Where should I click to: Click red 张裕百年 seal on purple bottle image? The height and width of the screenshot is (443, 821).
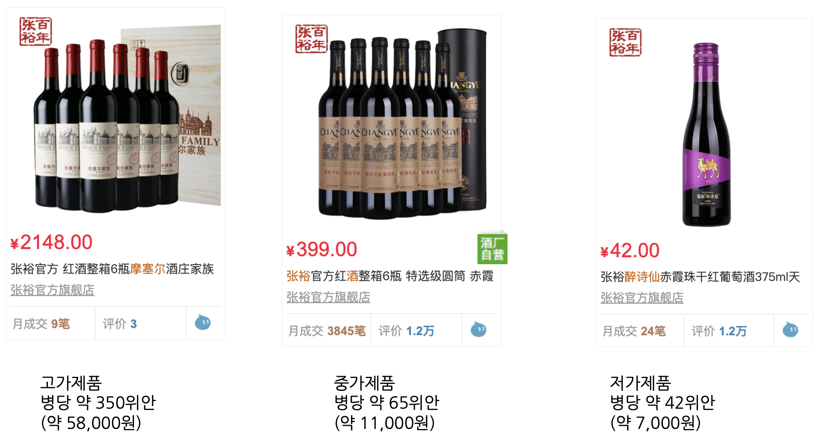[625, 42]
